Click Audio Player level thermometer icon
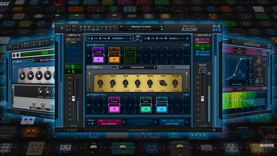277x156 pixels. [187, 122]
